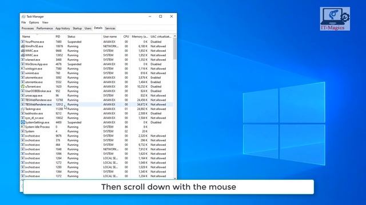Select svchost.exe with PID 1048
The width and height of the screenshot is (366, 205).
(x=33, y=149)
